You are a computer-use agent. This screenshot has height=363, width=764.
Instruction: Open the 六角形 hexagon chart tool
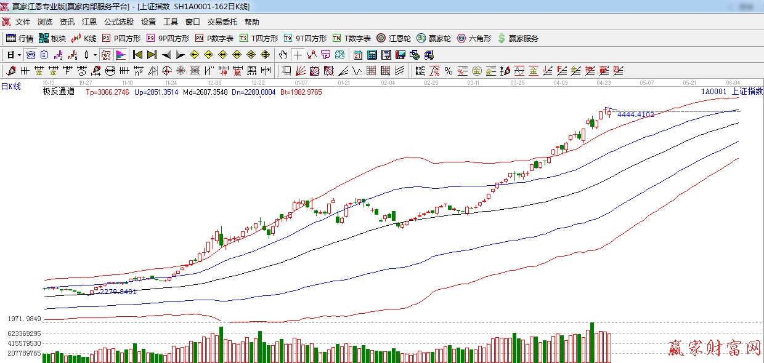click(474, 38)
